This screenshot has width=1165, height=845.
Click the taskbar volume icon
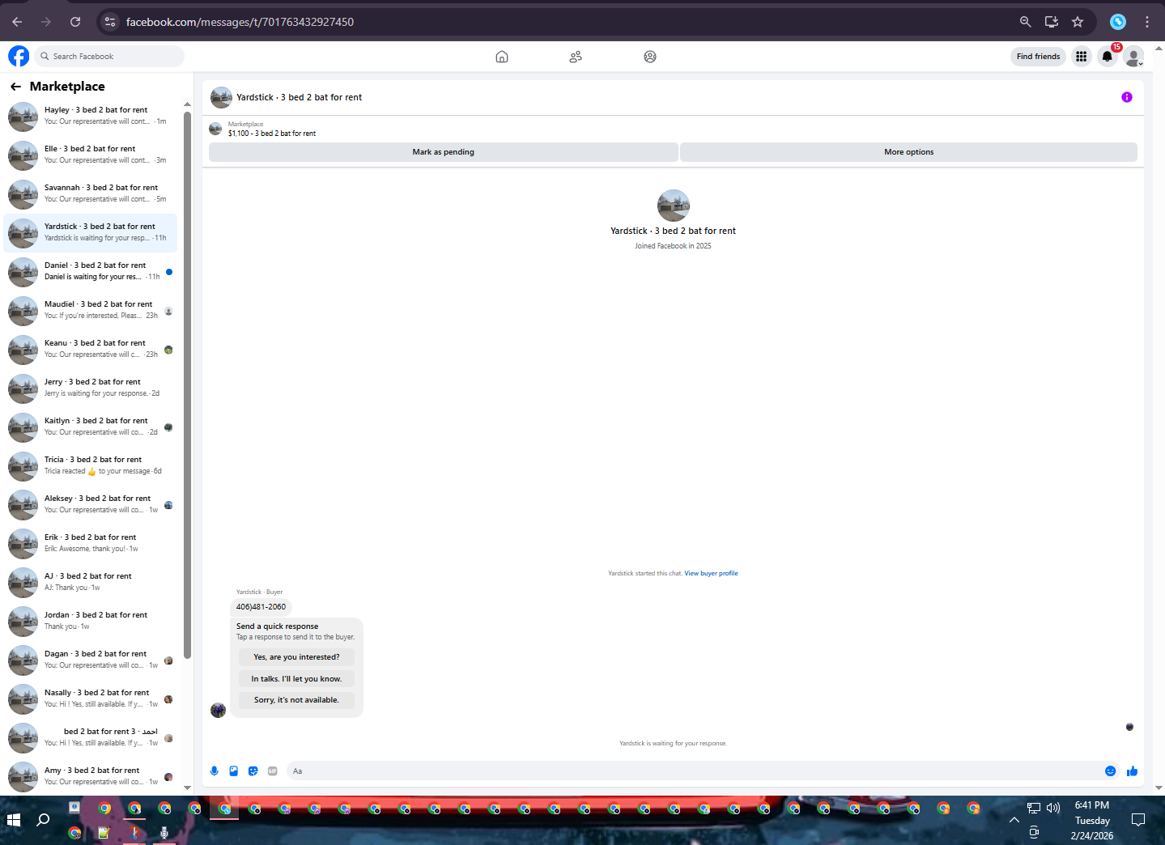click(1053, 808)
